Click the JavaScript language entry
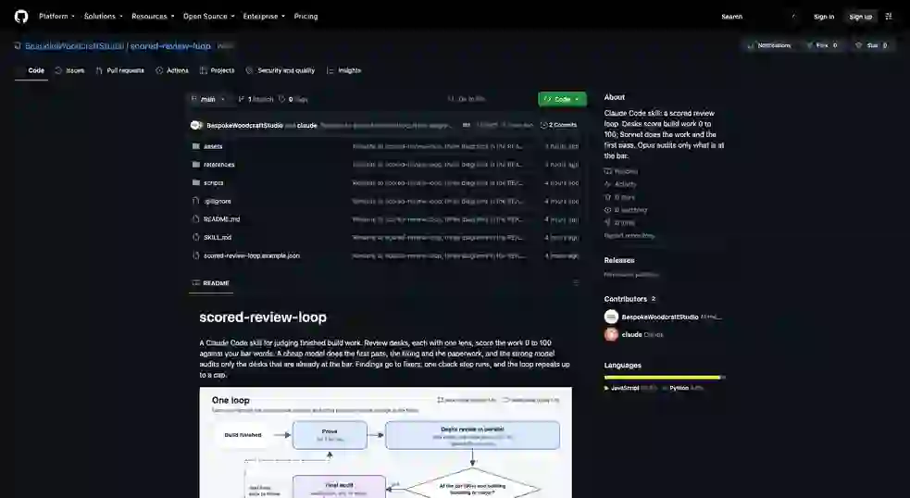The height and width of the screenshot is (498, 910). [x=630, y=388]
